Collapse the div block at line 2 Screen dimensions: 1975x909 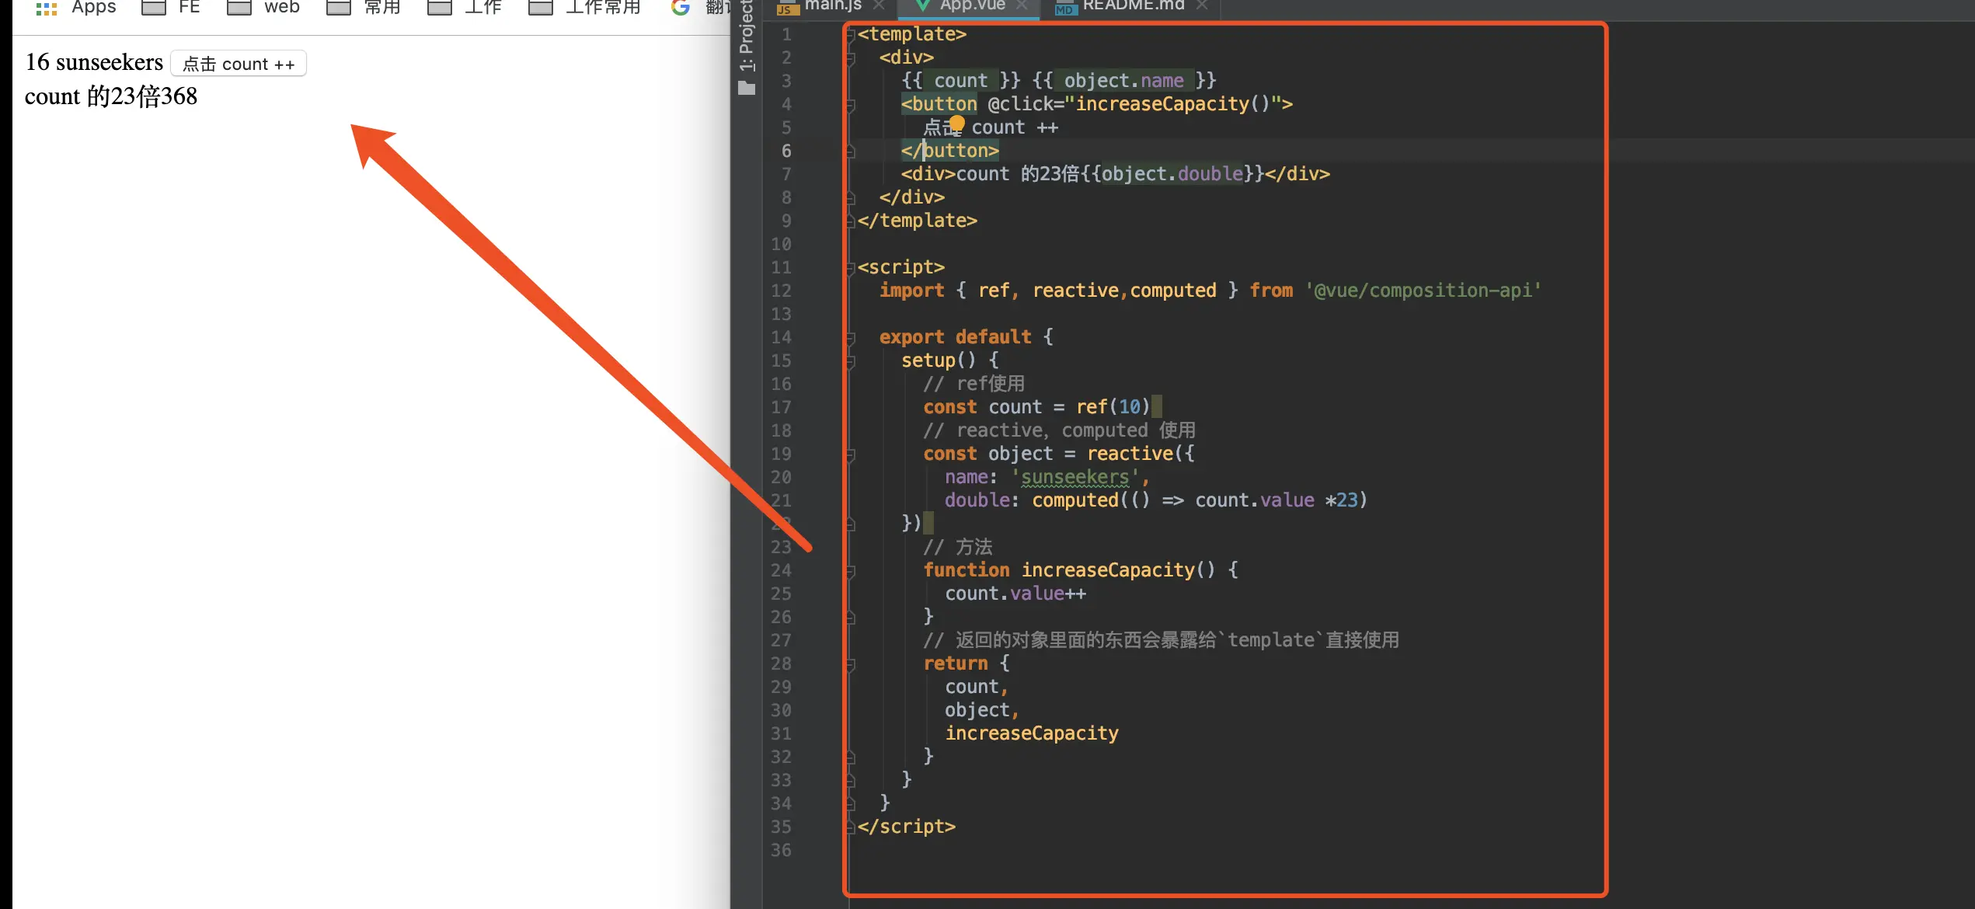click(x=850, y=58)
